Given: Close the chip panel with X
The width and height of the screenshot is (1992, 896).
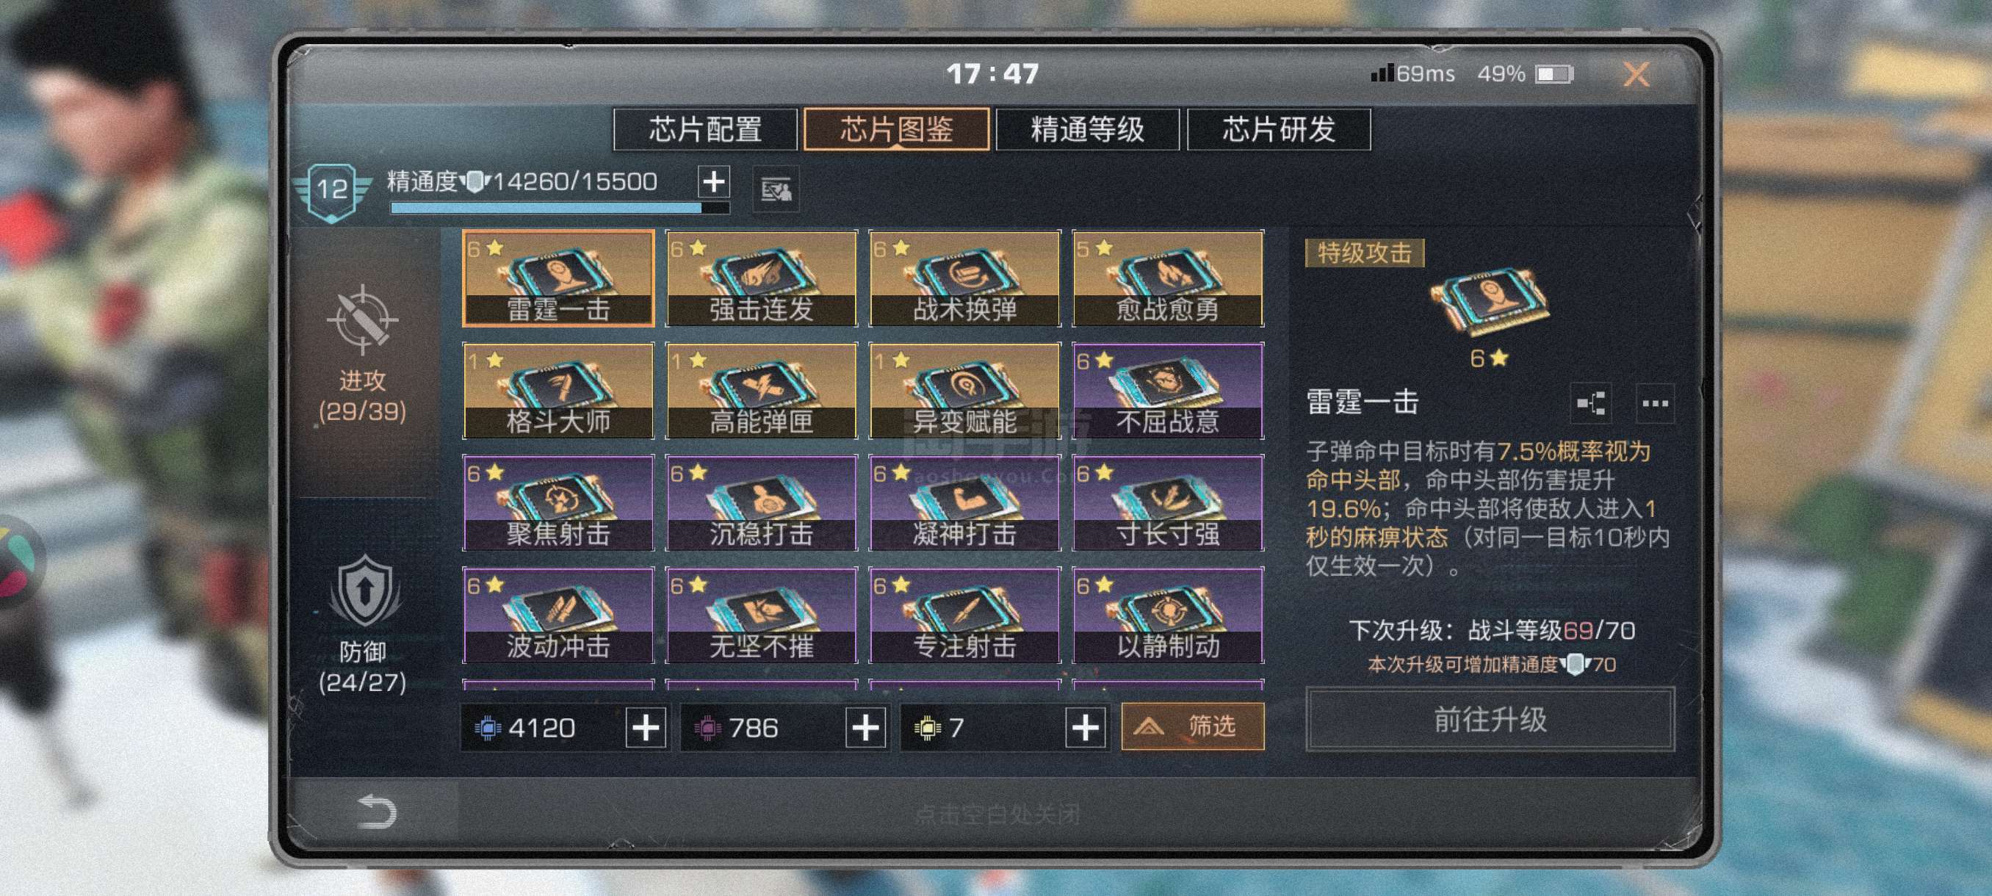Looking at the screenshot, I should tap(1636, 74).
